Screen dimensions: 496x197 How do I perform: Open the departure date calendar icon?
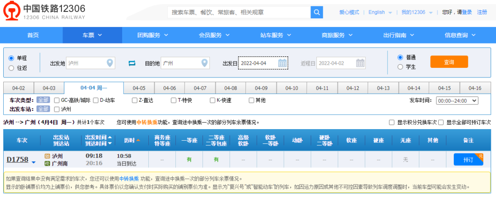tap(282, 63)
